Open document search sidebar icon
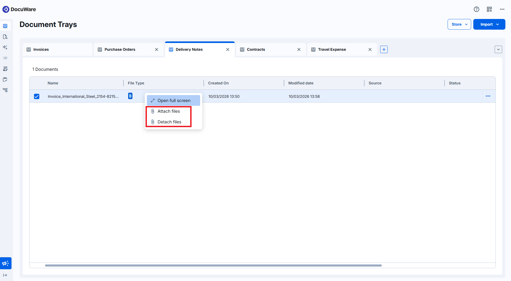Viewport: 511px width, 281px height. (x=5, y=37)
